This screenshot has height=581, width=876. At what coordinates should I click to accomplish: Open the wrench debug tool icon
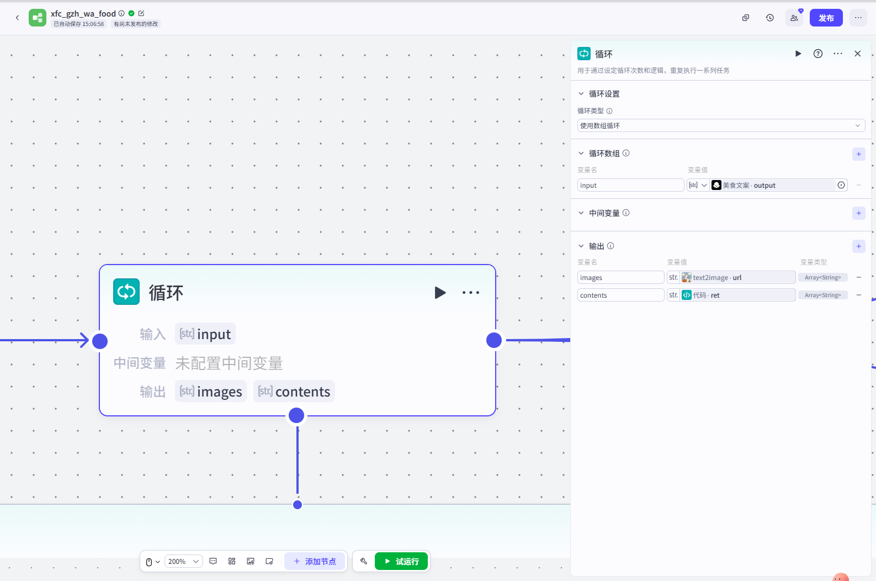click(364, 561)
